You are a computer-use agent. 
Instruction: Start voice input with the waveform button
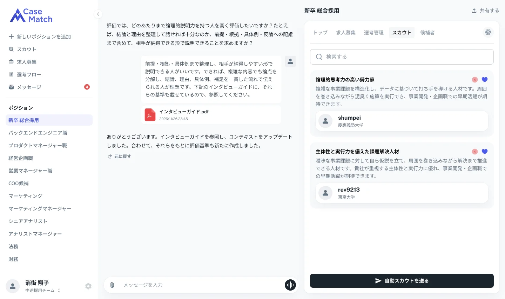[290, 285]
